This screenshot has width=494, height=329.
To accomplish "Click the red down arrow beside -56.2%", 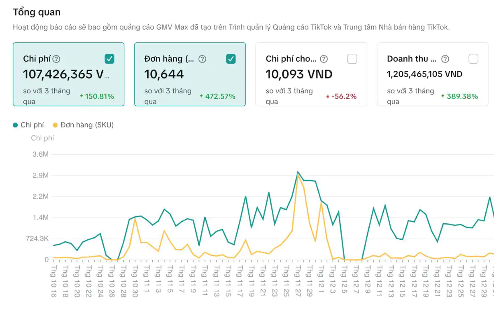I will point(328,96).
